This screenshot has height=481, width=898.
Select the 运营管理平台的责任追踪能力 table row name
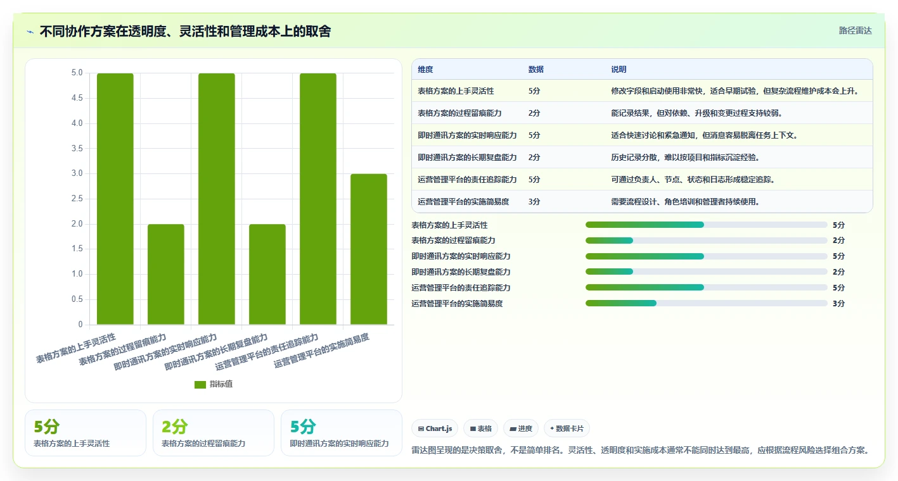467,180
